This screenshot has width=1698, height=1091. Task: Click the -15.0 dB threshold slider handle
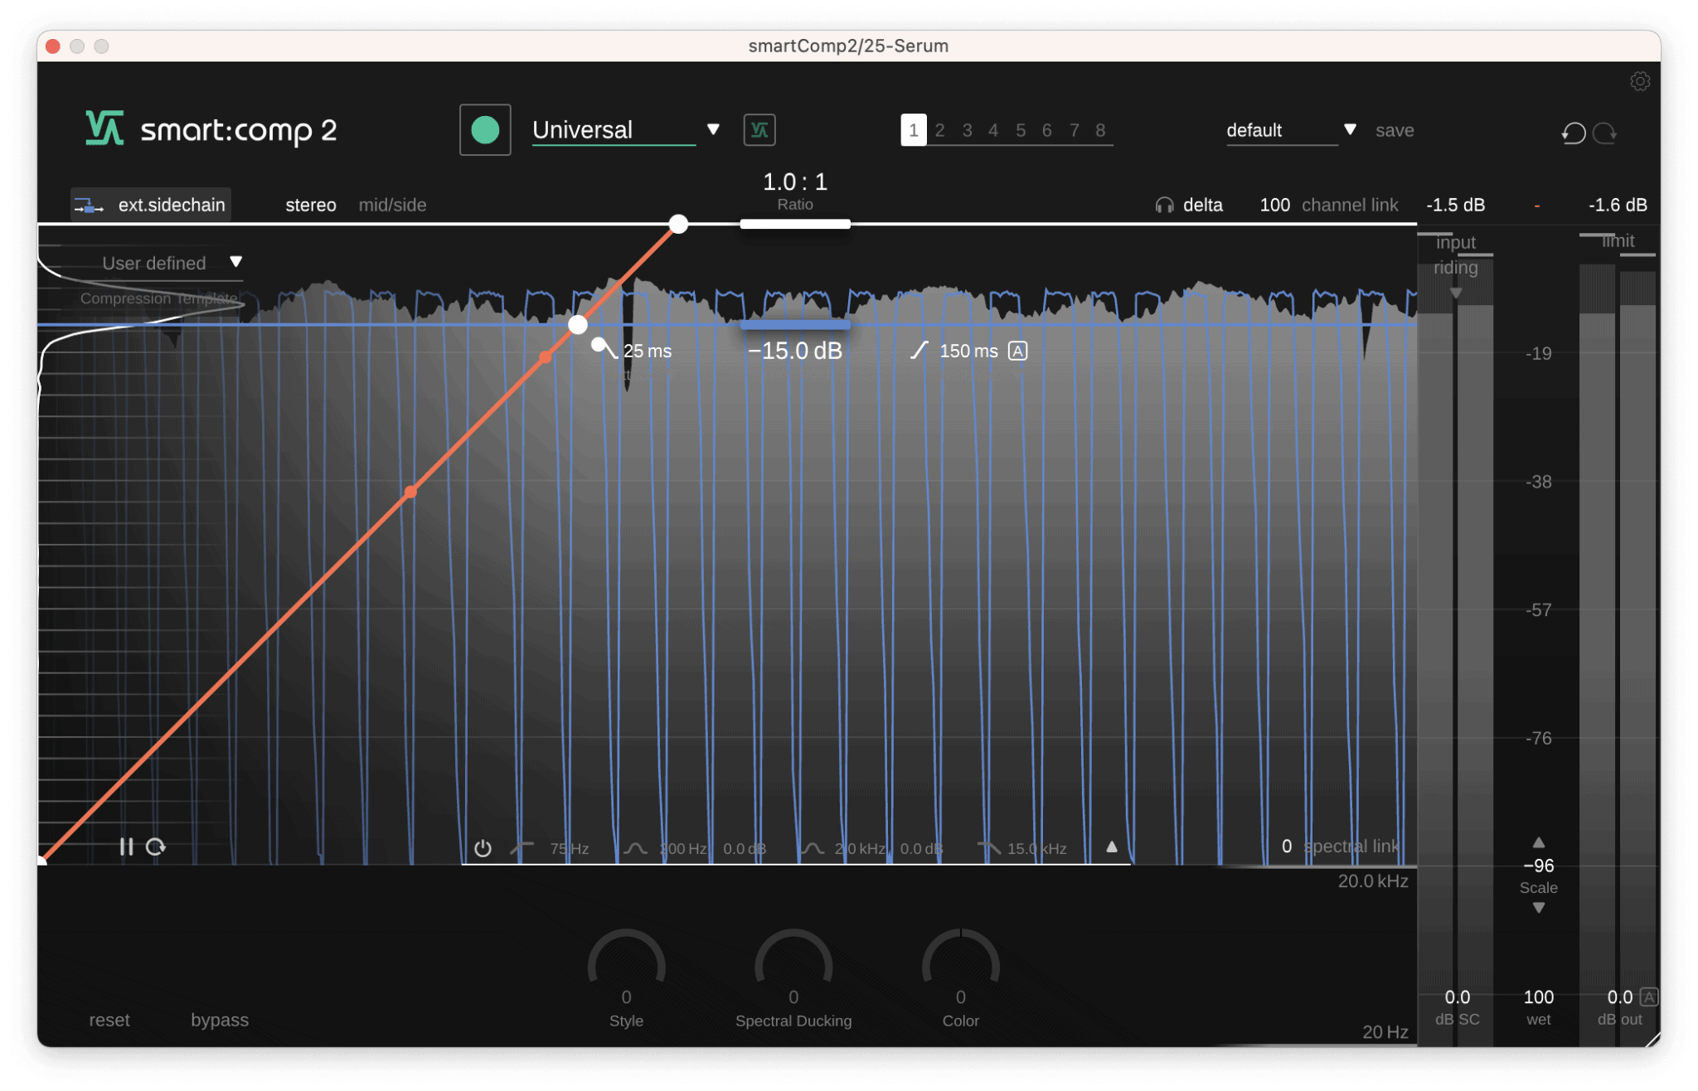(x=793, y=324)
